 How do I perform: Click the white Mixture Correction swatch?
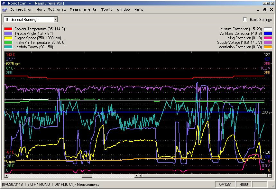click(268, 29)
